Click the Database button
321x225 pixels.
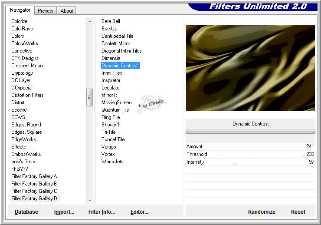26,212
